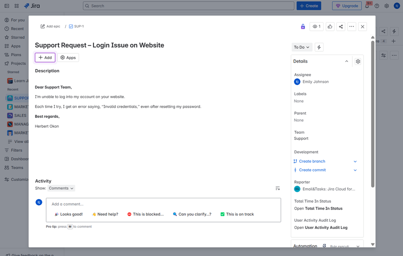403x256 pixels.
Task: Click the Create branch link
Action: [312, 162]
